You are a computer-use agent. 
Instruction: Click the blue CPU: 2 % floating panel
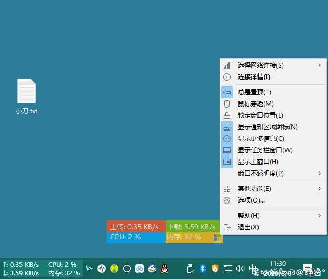coord(136,237)
